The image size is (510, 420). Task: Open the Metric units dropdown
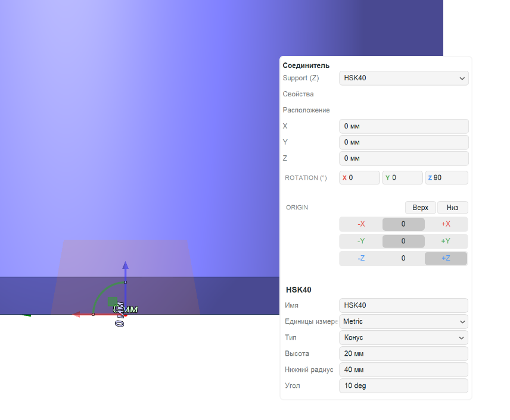click(403, 322)
